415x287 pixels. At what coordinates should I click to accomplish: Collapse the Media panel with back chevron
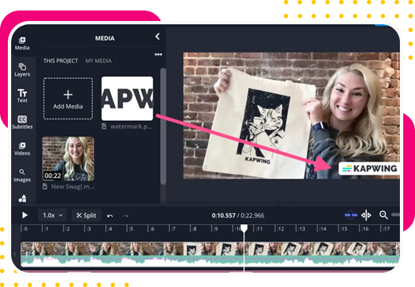157,37
